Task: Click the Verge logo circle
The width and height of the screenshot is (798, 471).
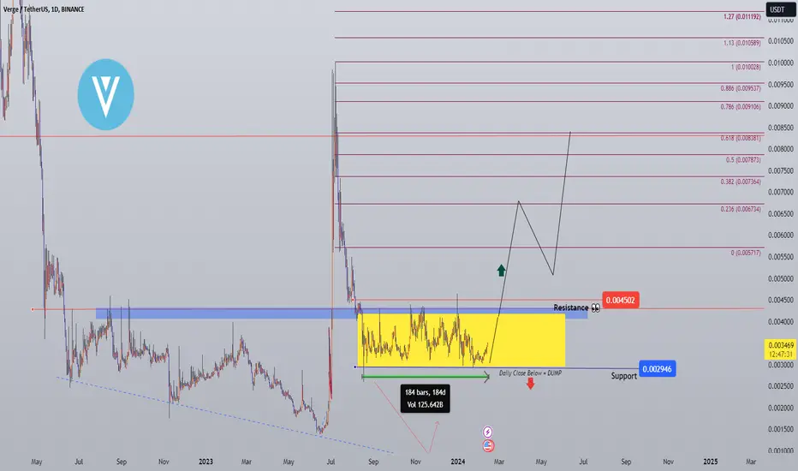Action: (x=106, y=94)
